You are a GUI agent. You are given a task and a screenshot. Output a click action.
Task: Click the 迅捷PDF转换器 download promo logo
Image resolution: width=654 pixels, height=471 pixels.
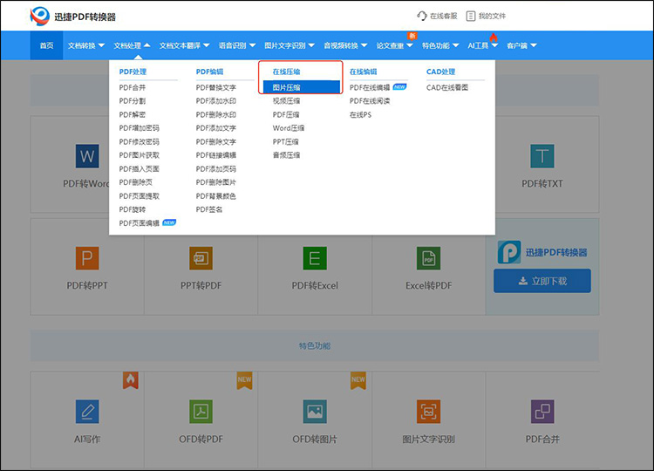[509, 252]
